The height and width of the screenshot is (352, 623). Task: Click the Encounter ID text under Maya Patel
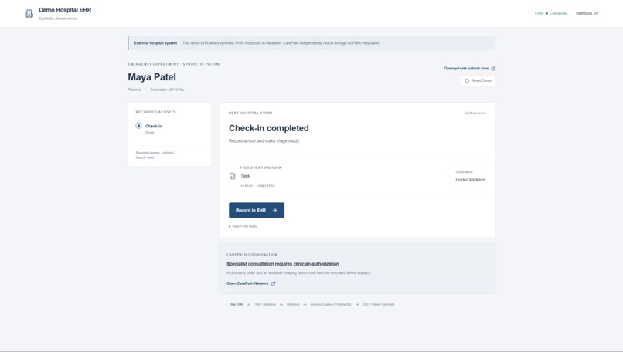pyautogui.click(x=167, y=90)
